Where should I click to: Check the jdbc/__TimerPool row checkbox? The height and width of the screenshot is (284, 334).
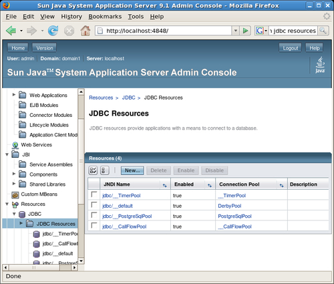(94, 194)
